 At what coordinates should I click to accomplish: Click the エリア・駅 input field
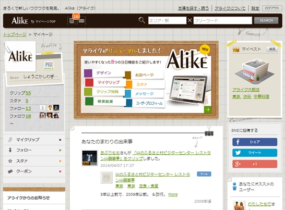click(x=167, y=20)
